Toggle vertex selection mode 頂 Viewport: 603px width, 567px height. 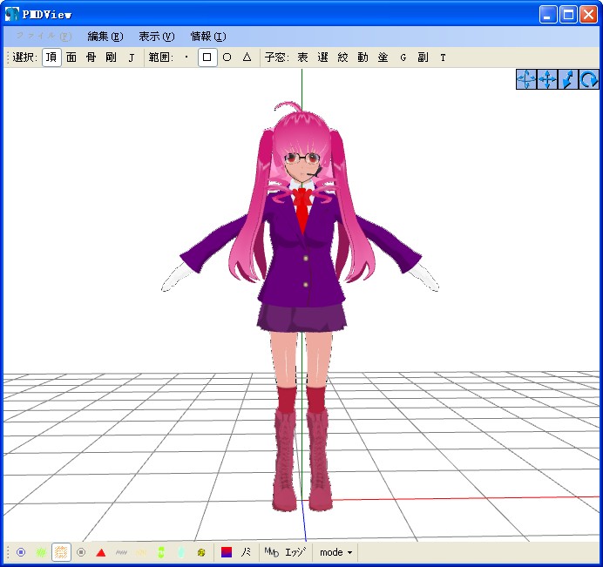[x=51, y=57]
